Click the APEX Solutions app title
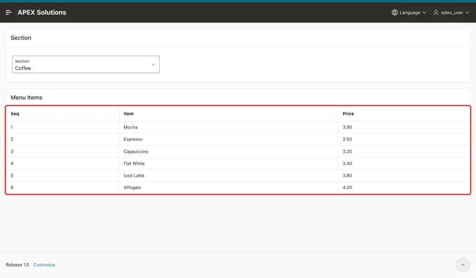The height and width of the screenshot is (278, 476). (x=42, y=13)
